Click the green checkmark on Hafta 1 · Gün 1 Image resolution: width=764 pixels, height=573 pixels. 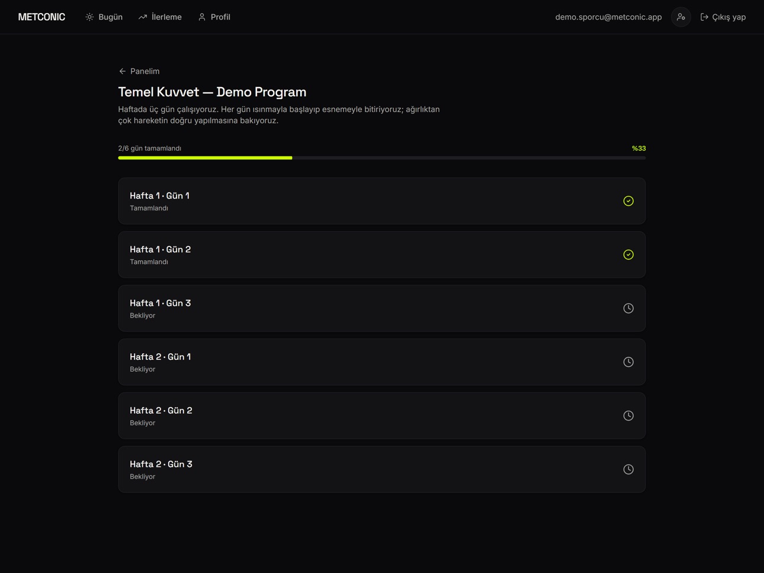point(628,201)
